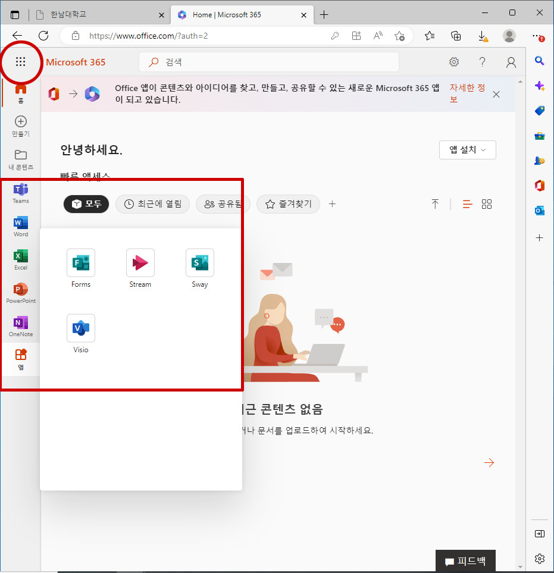Focus the 검색 search box
The image size is (554, 573).
coord(269,62)
